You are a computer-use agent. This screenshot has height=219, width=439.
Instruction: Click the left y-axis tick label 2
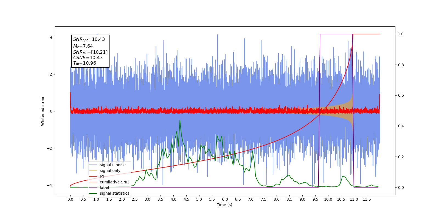[51, 74]
